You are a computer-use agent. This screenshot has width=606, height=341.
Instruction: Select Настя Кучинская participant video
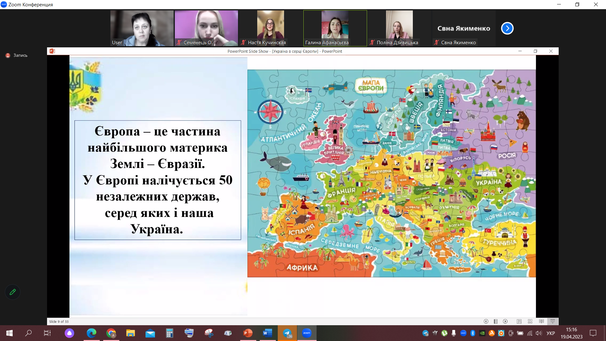270,28
